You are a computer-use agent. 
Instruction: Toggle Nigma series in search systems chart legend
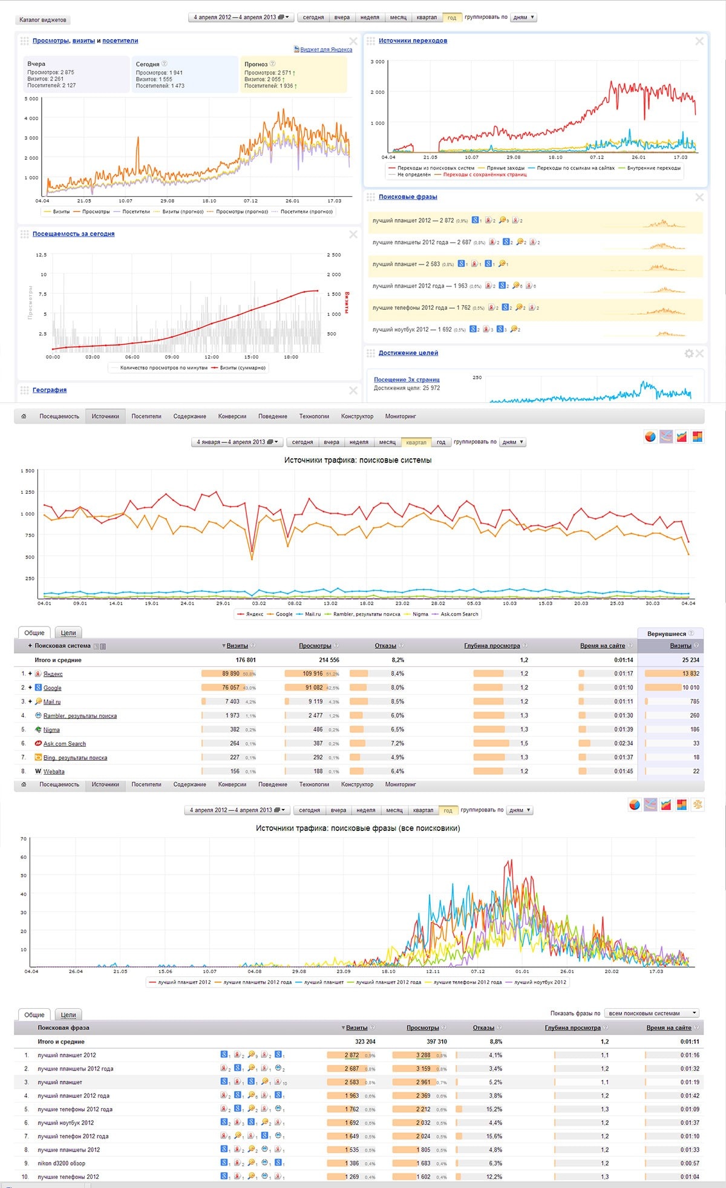coord(416,614)
